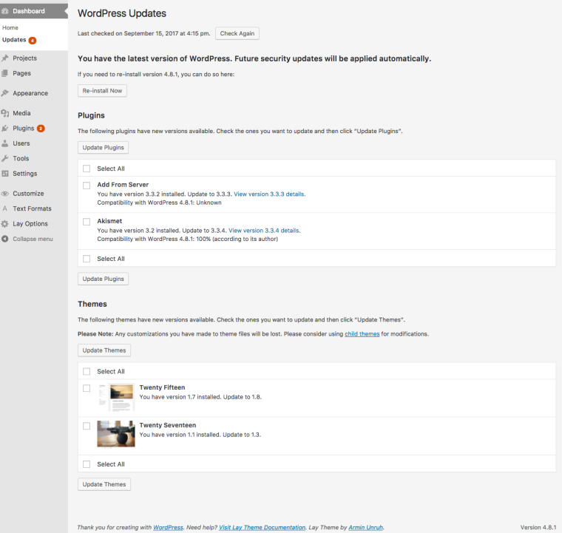
Task: Select the Twenty Fifteen theme checkbox
Action: tap(87, 388)
